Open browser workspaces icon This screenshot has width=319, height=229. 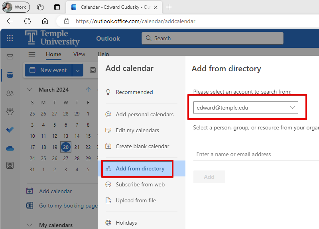pyautogui.click(x=40, y=7)
